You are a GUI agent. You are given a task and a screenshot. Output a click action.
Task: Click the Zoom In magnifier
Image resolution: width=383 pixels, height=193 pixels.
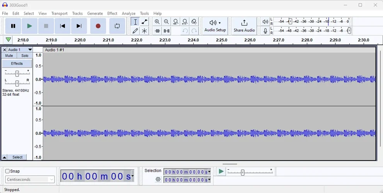tap(157, 22)
